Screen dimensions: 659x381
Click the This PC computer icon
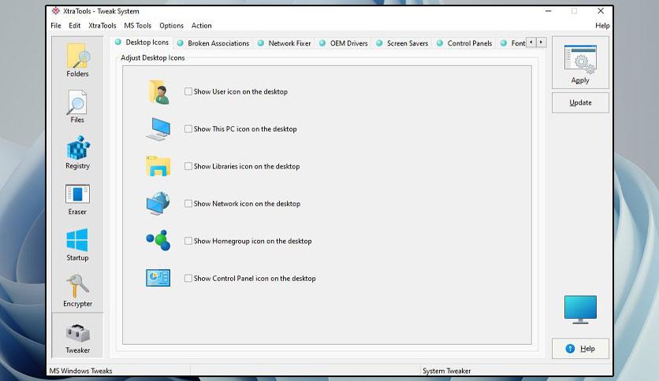(158, 129)
